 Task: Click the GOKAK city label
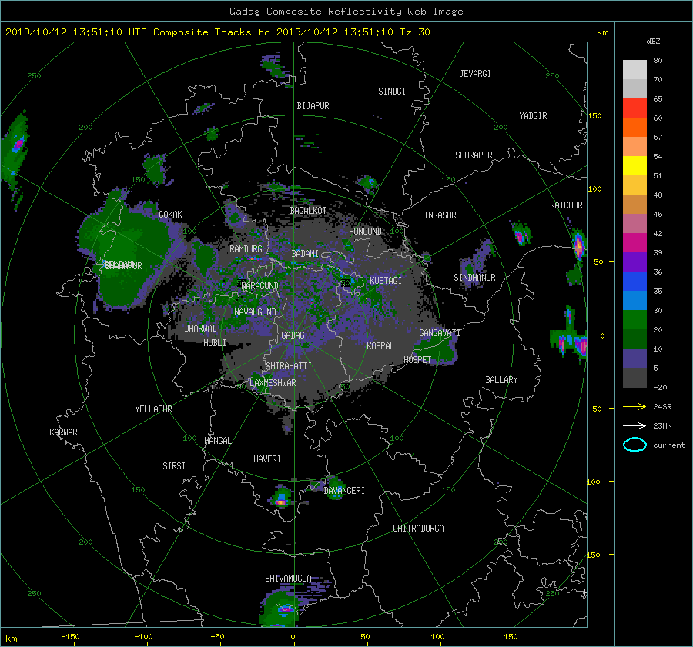[170, 215]
